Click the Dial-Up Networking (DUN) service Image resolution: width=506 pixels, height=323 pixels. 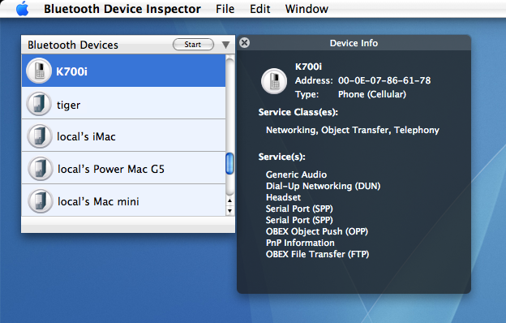tap(323, 186)
